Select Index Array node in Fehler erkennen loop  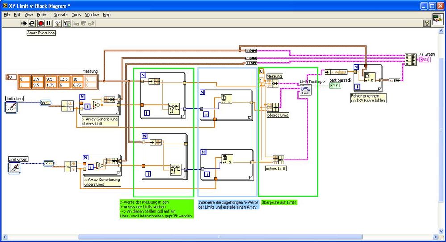coord(370,77)
